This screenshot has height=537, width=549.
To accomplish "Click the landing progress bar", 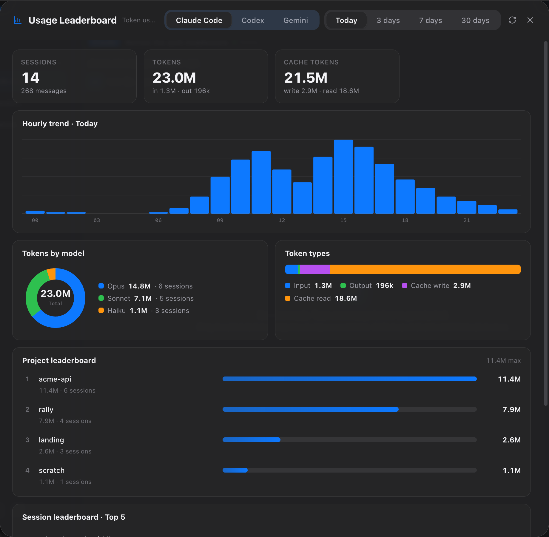I will (350, 440).
